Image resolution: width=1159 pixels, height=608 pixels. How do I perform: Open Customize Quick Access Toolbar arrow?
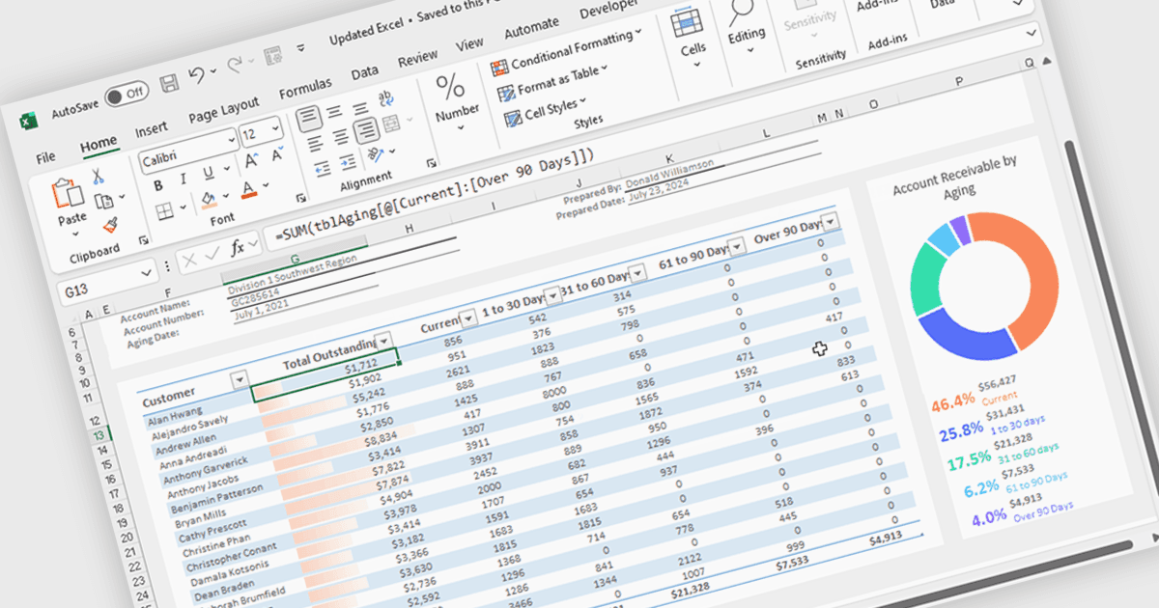300,48
